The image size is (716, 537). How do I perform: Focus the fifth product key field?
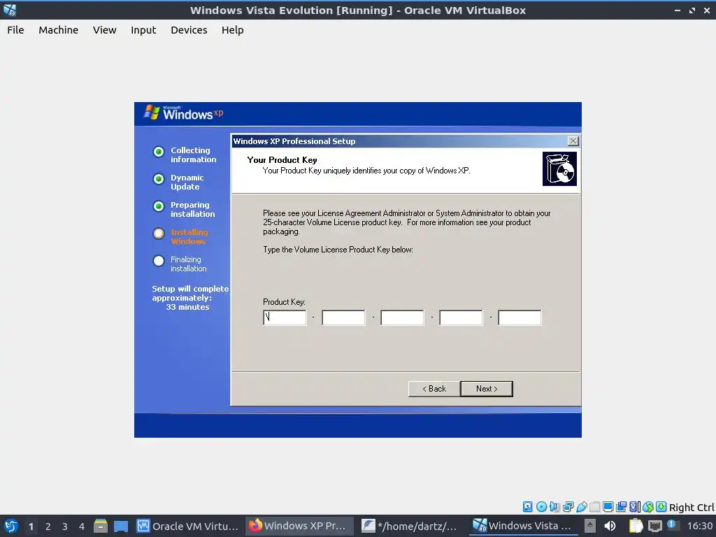520,317
